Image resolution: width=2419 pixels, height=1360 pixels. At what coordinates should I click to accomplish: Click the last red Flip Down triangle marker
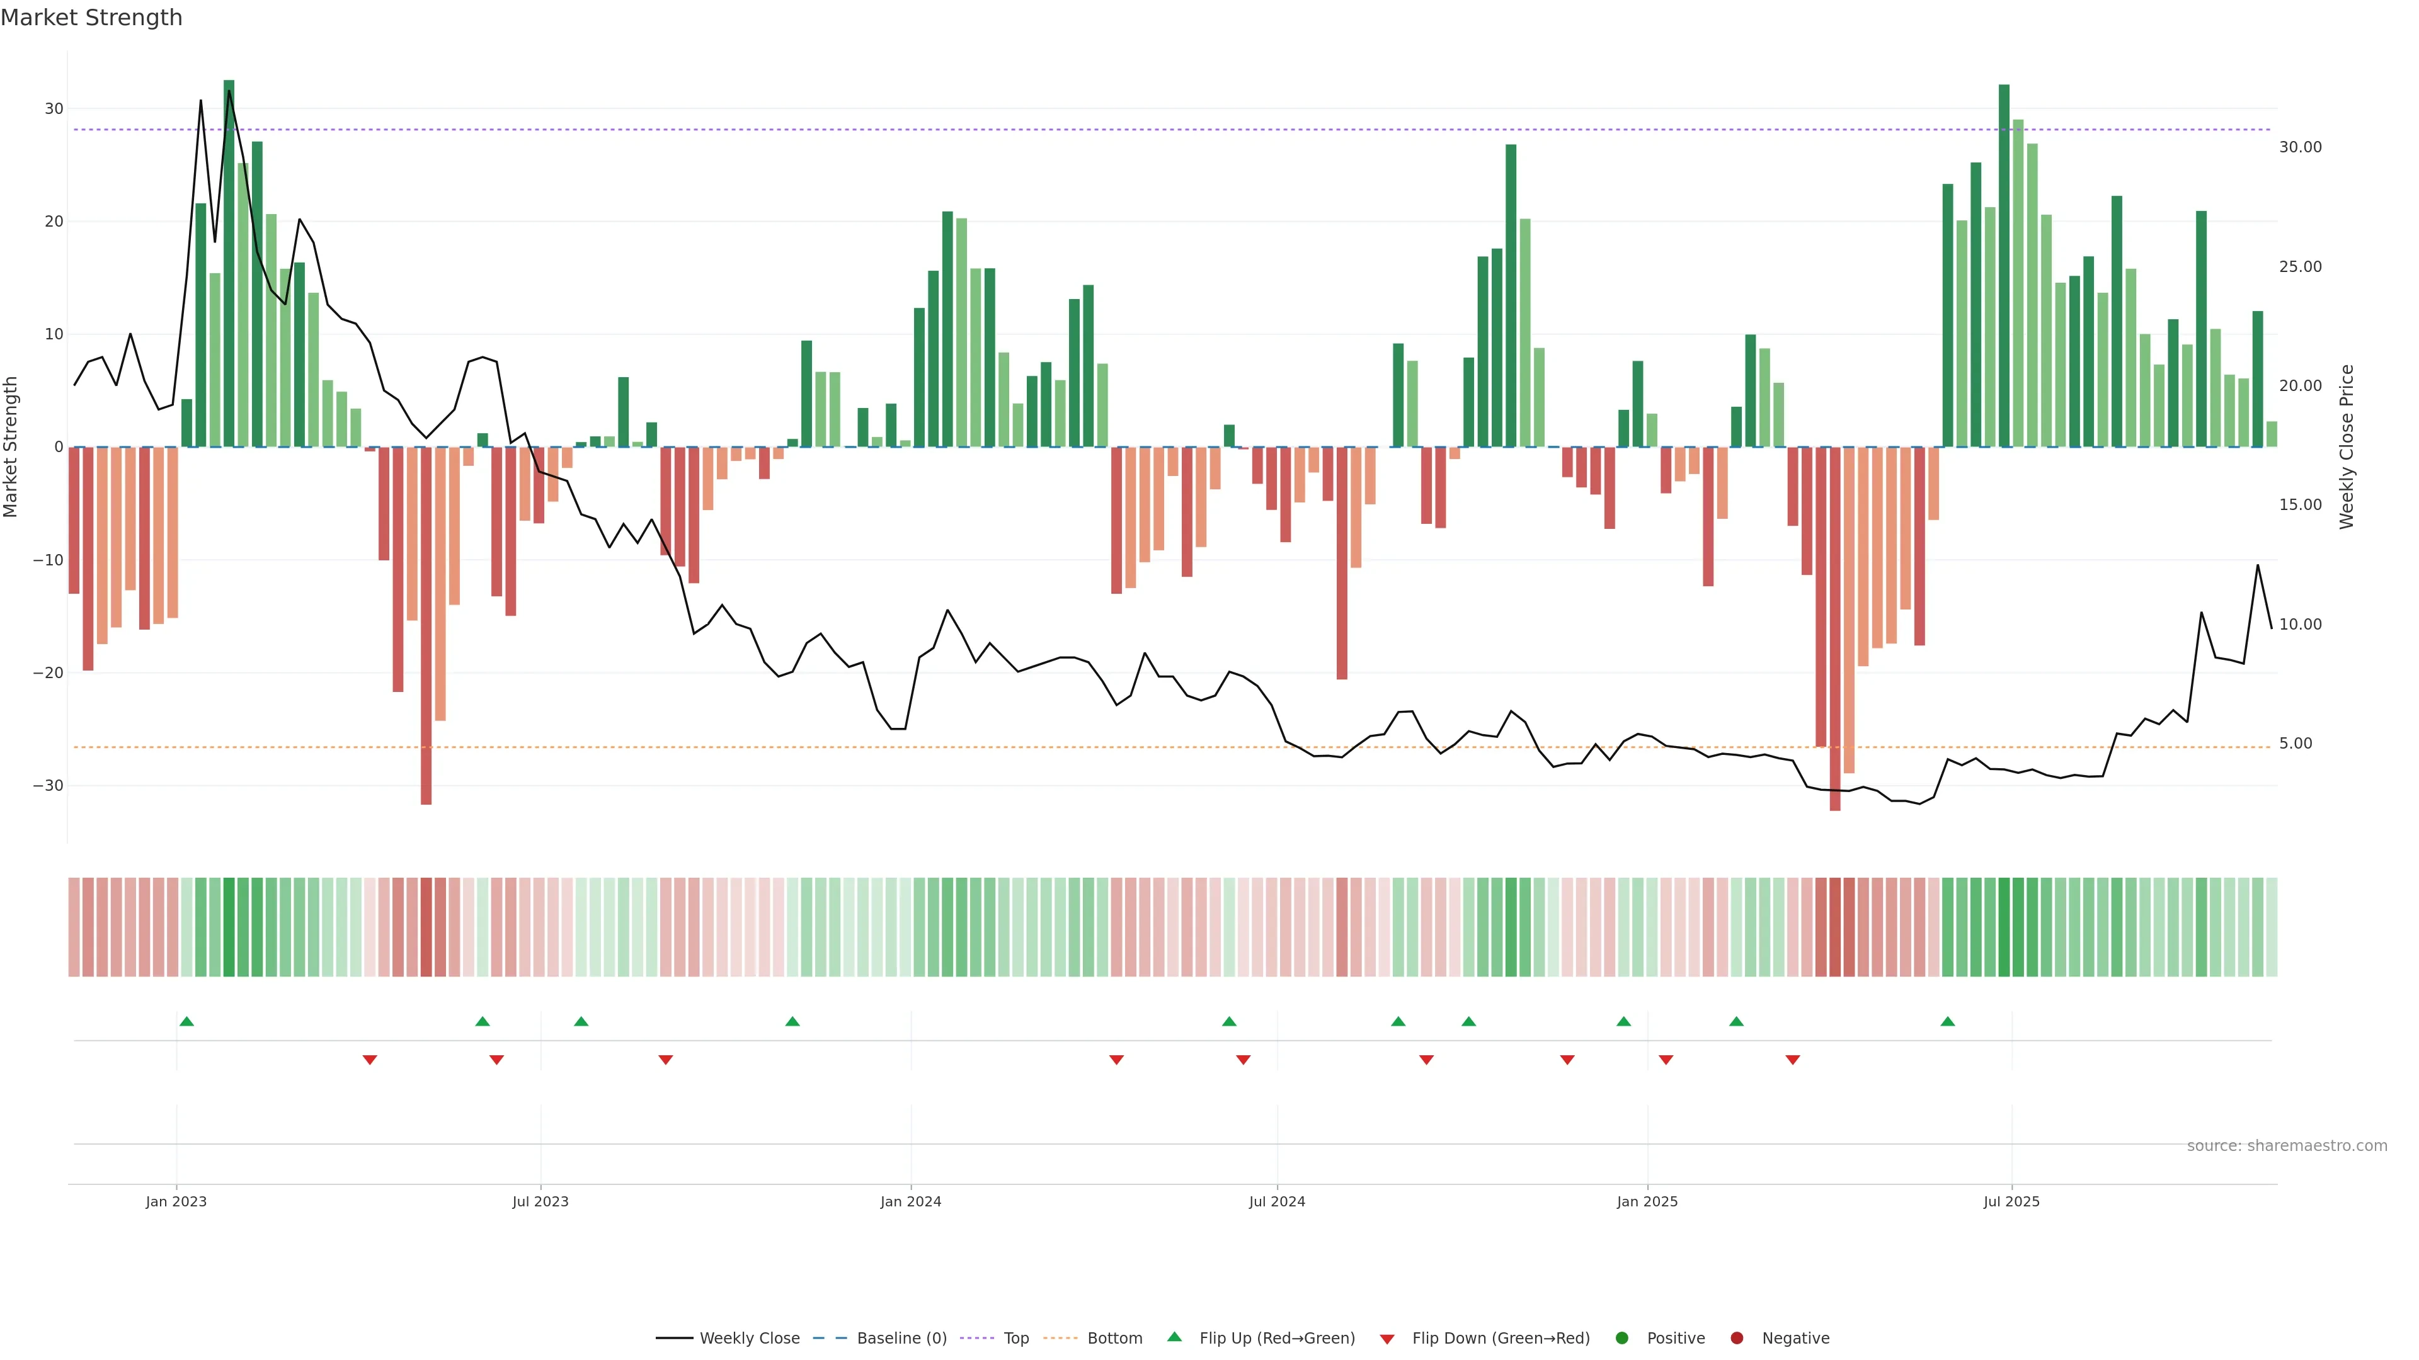click(x=1793, y=1060)
